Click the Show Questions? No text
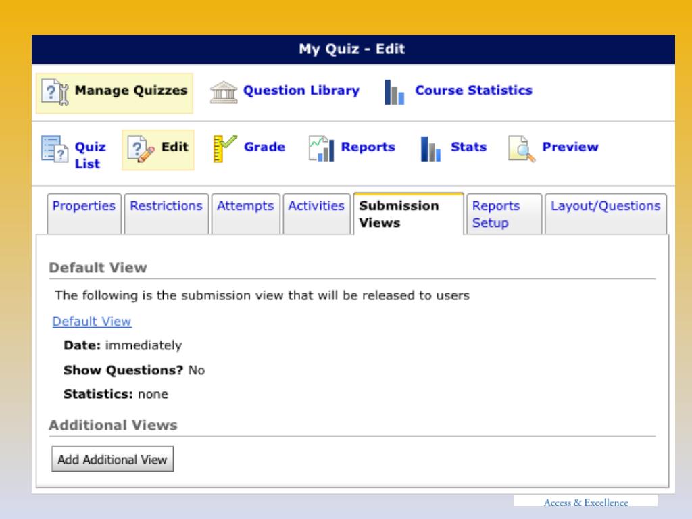 134,370
